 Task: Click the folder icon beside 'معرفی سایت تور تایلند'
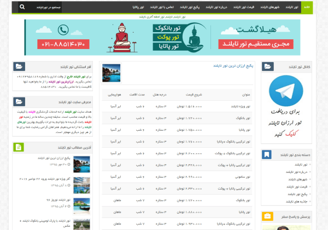19,102
